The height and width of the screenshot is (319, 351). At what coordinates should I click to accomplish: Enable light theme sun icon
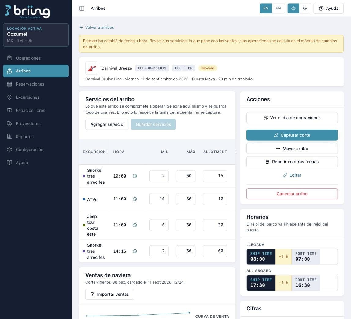pos(293,8)
